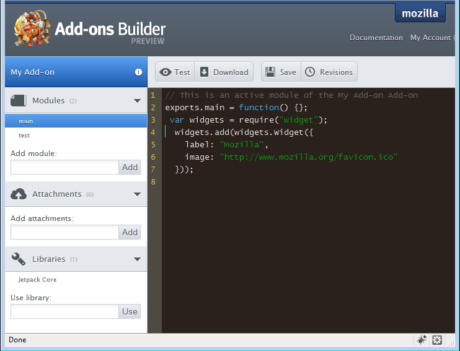Image resolution: width=460 pixels, height=351 pixels.
Task: Click the Revisions button label
Action: (336, 72)
